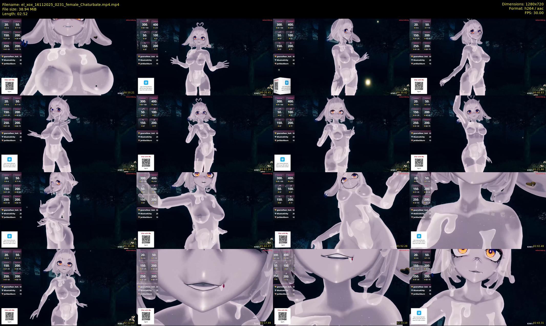This screenshot has height=326, width=546.
Task: Click the Lovense Remote icon in the 00:51.03 frame
Action: [x=9, y=159]
